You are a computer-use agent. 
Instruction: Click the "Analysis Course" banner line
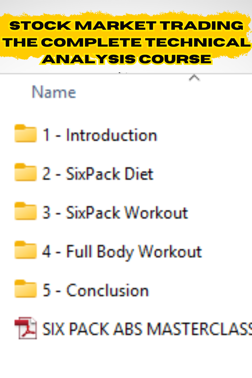[127, 59]
